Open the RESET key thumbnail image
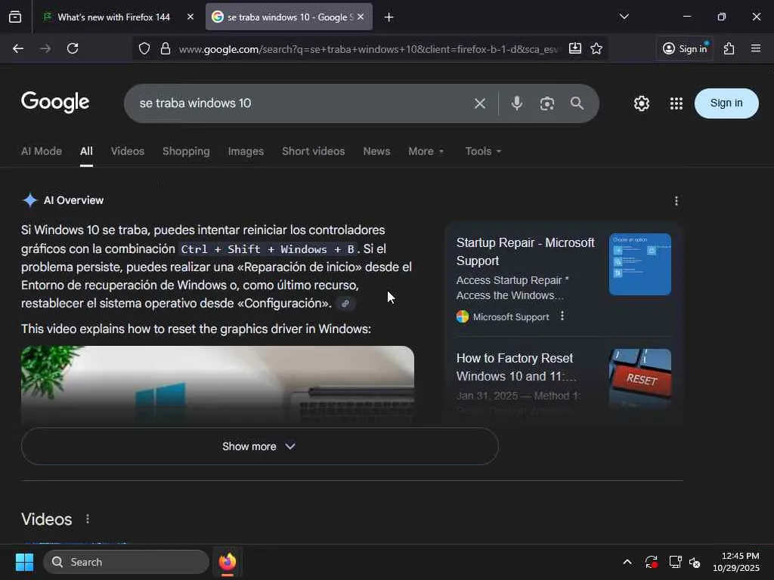The image size is (774, 580). [x=639, y=379]
